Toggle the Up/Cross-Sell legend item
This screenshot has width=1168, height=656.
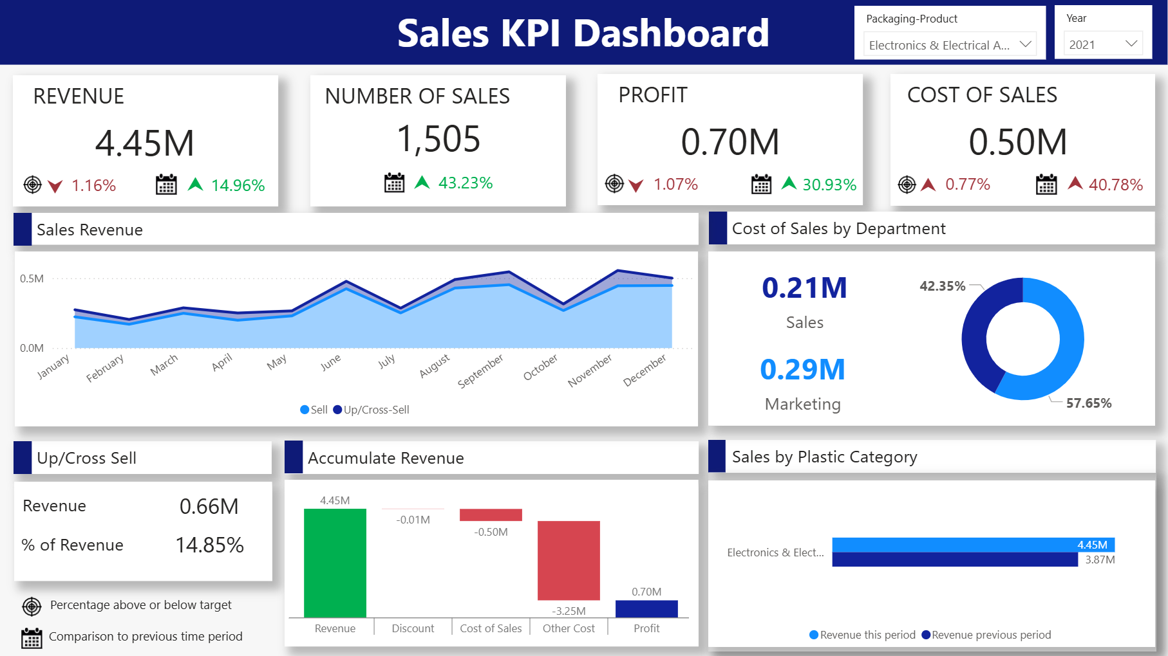tap(371, 410)
